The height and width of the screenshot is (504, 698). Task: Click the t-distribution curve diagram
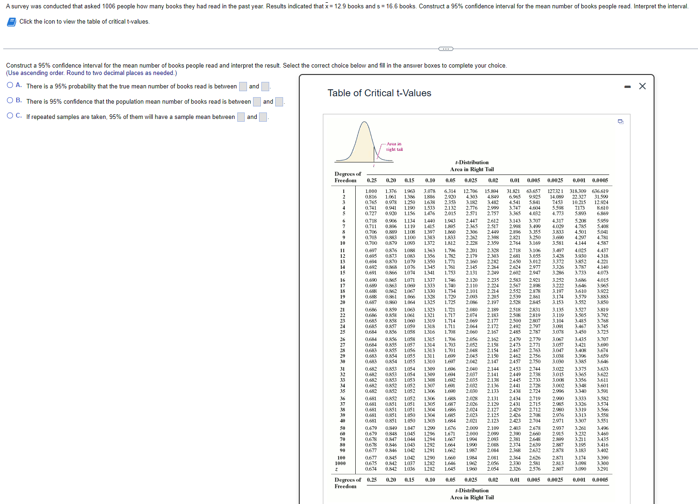[x=364, y=141]
